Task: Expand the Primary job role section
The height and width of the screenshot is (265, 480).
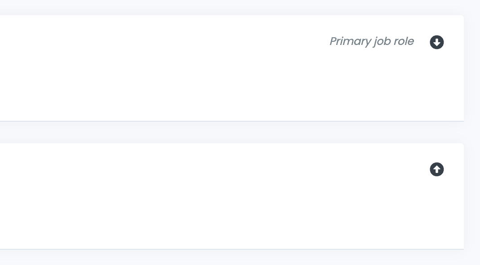Action: pos(437,42)
